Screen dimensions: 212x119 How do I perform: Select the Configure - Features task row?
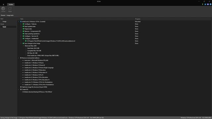[x=30, y=24]
